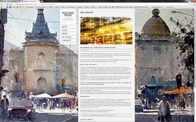Open the WinZip Online Store bookmark

pos(141,7)
